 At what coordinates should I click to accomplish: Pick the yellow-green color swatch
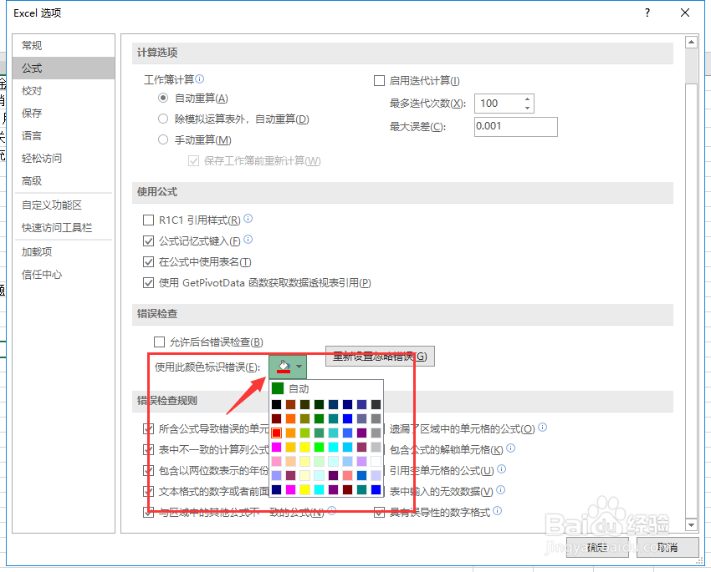pos(304,433)
